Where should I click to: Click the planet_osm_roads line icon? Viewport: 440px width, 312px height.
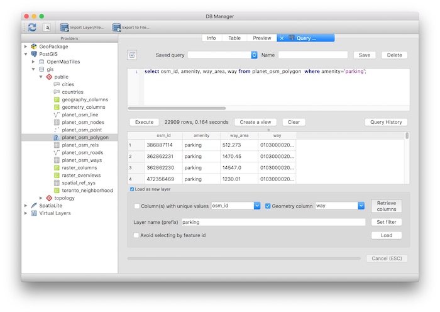click(x=57, y=152)
